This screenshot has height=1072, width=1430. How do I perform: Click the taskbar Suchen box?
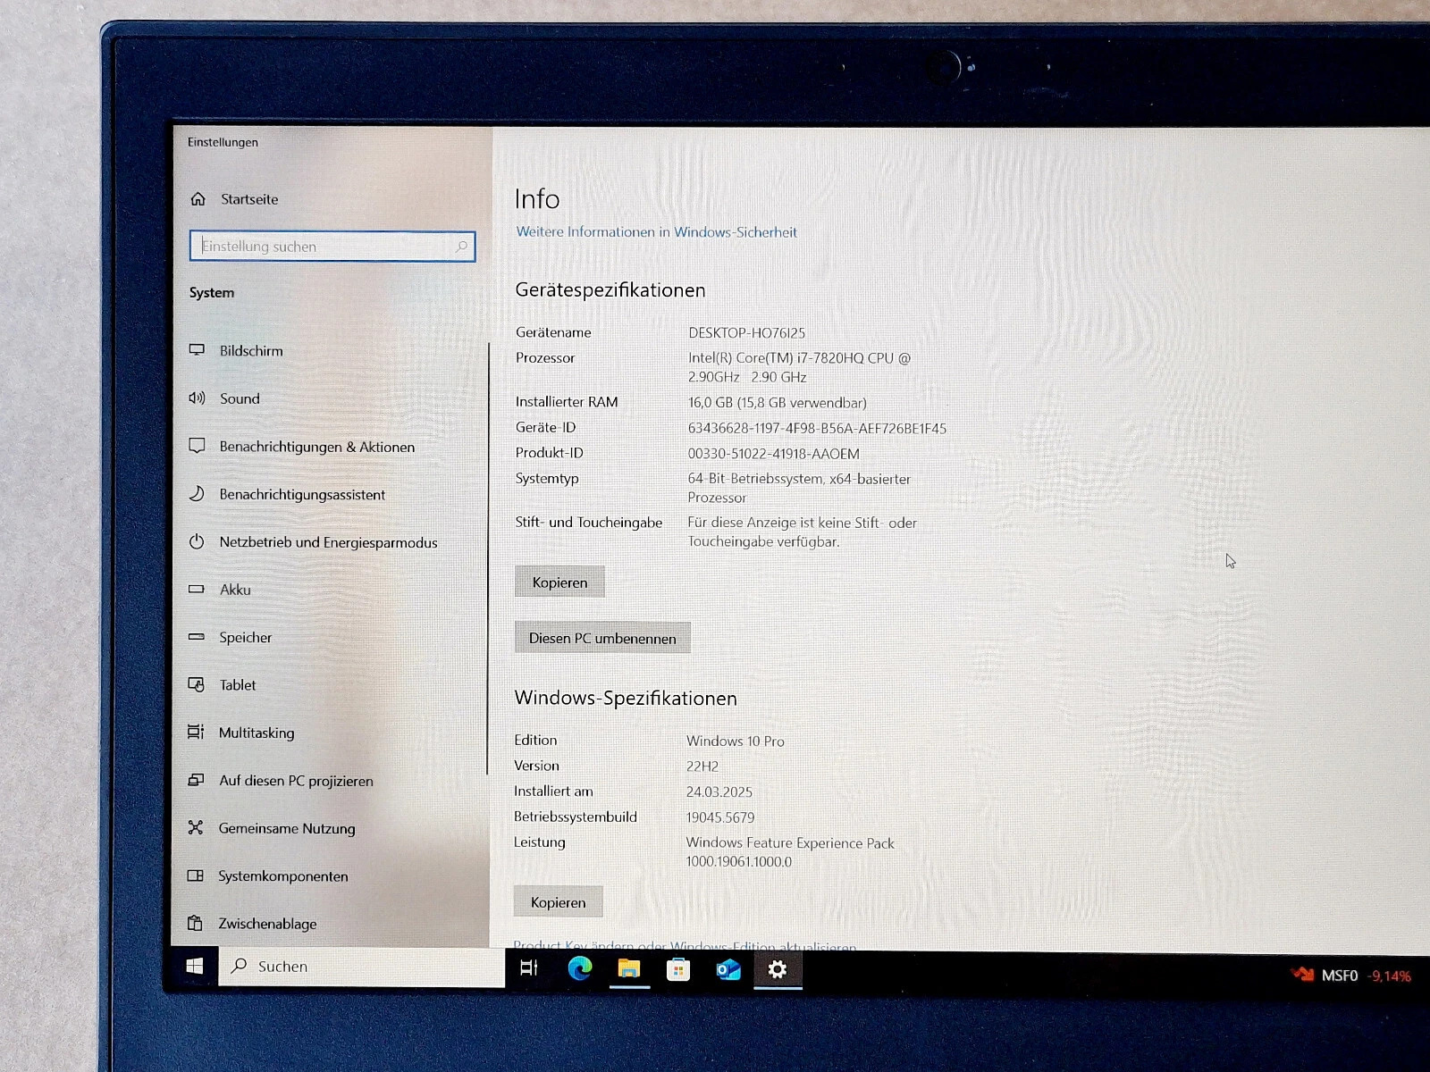362,967
